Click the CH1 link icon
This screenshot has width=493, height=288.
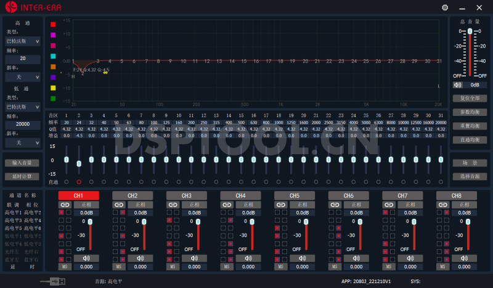coord(65,204)
